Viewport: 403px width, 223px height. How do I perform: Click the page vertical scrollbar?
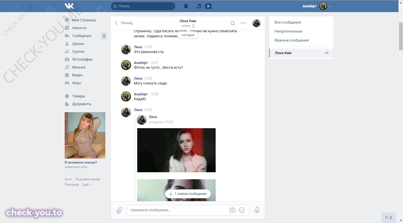401,36
